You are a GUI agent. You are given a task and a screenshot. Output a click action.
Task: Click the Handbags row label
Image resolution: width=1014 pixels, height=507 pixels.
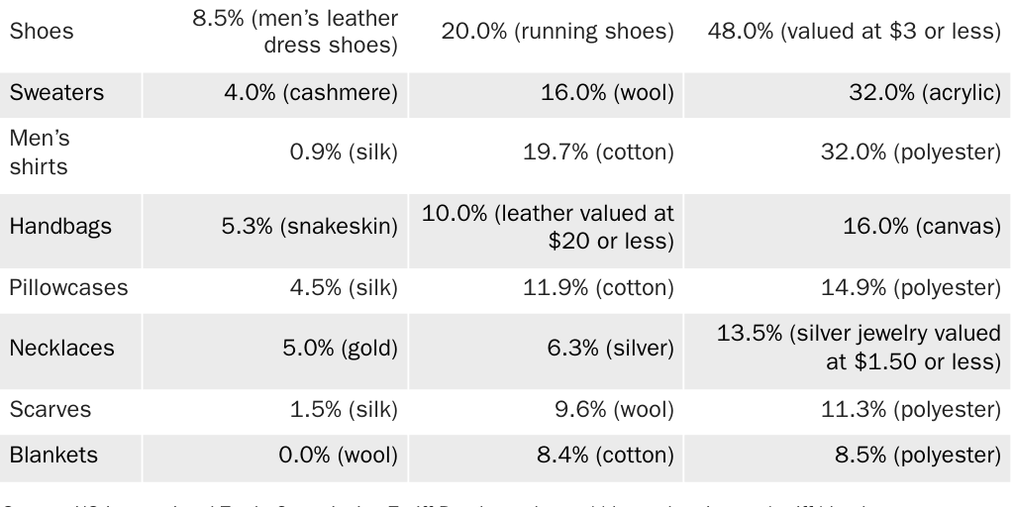coord(60,227)
